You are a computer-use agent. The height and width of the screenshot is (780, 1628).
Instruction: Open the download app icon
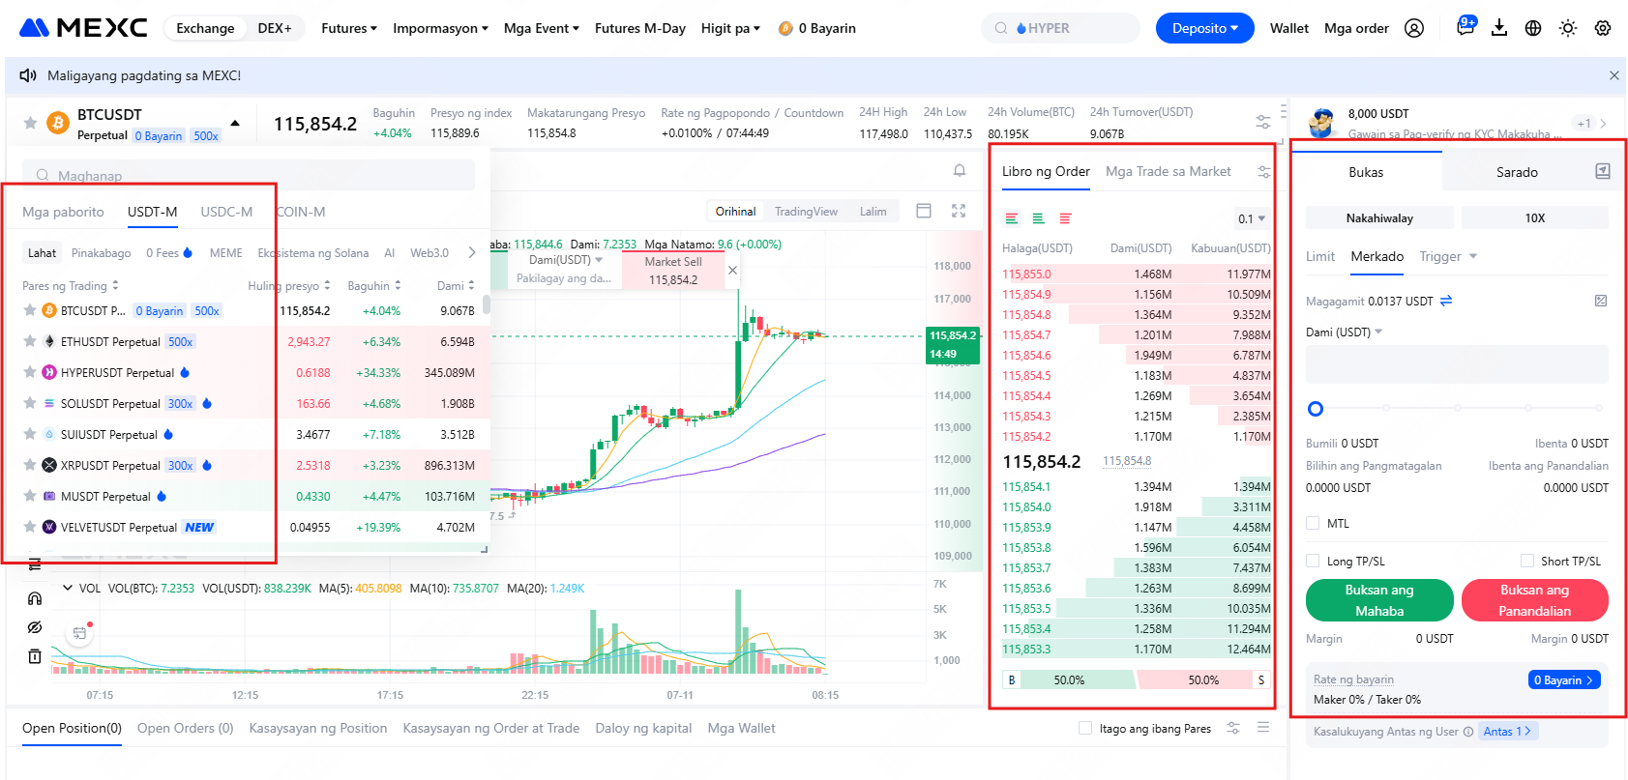click(1499, 28)
